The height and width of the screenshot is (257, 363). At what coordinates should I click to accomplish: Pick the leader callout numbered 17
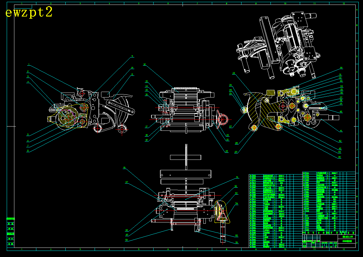(x=147, y=127)
